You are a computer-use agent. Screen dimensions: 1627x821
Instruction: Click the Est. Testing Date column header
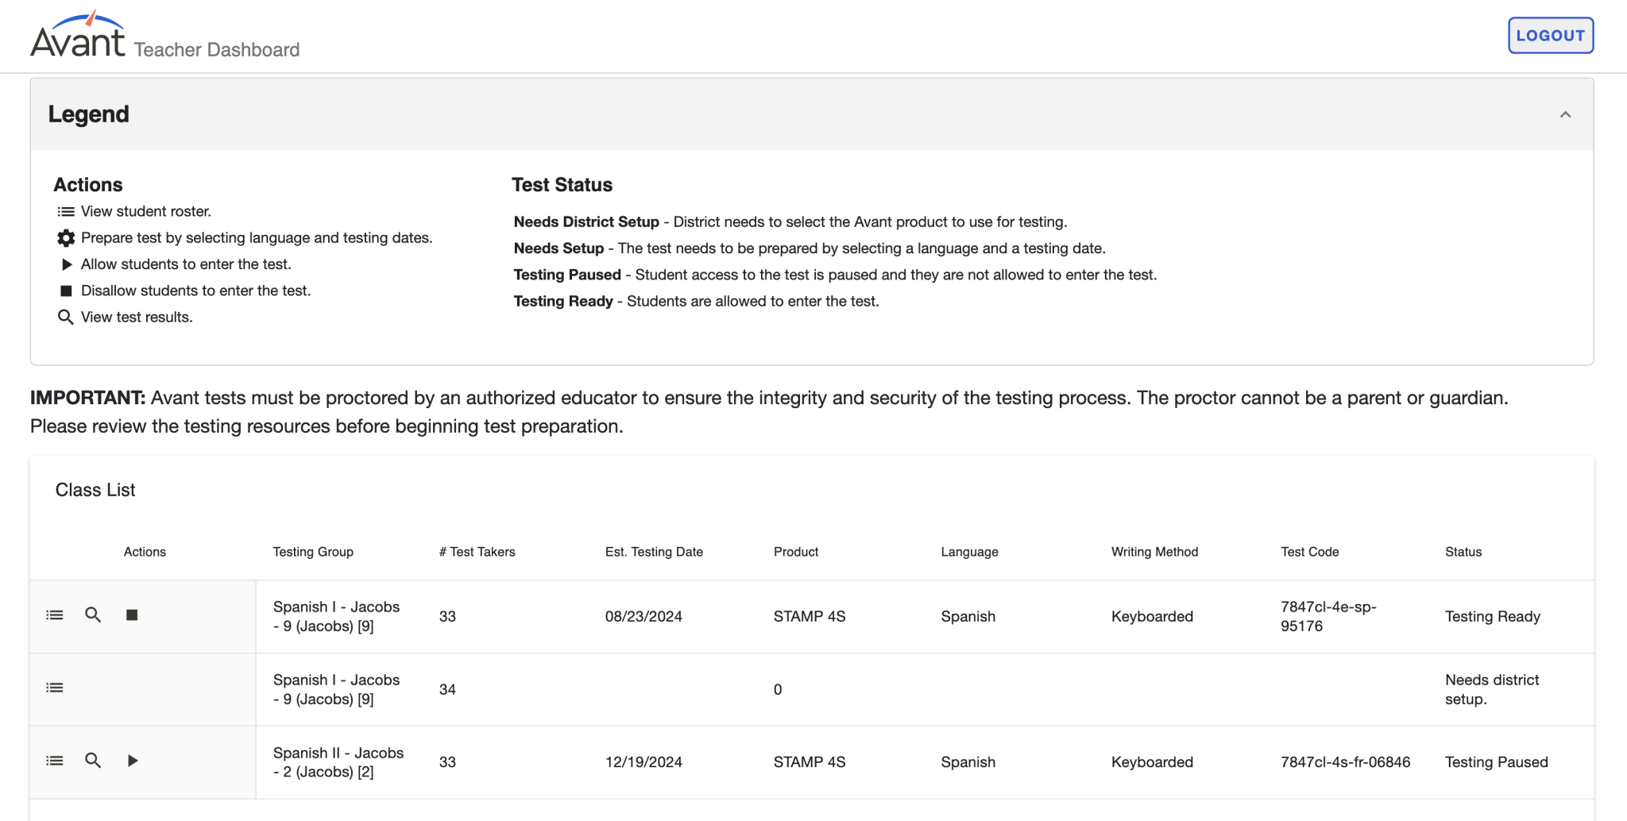click(x=654, y=552)
